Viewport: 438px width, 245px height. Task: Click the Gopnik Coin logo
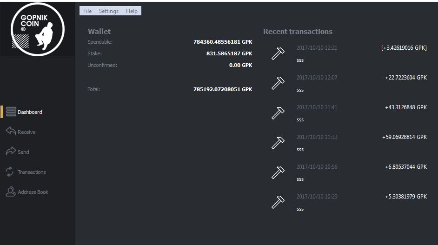(38, 29)
